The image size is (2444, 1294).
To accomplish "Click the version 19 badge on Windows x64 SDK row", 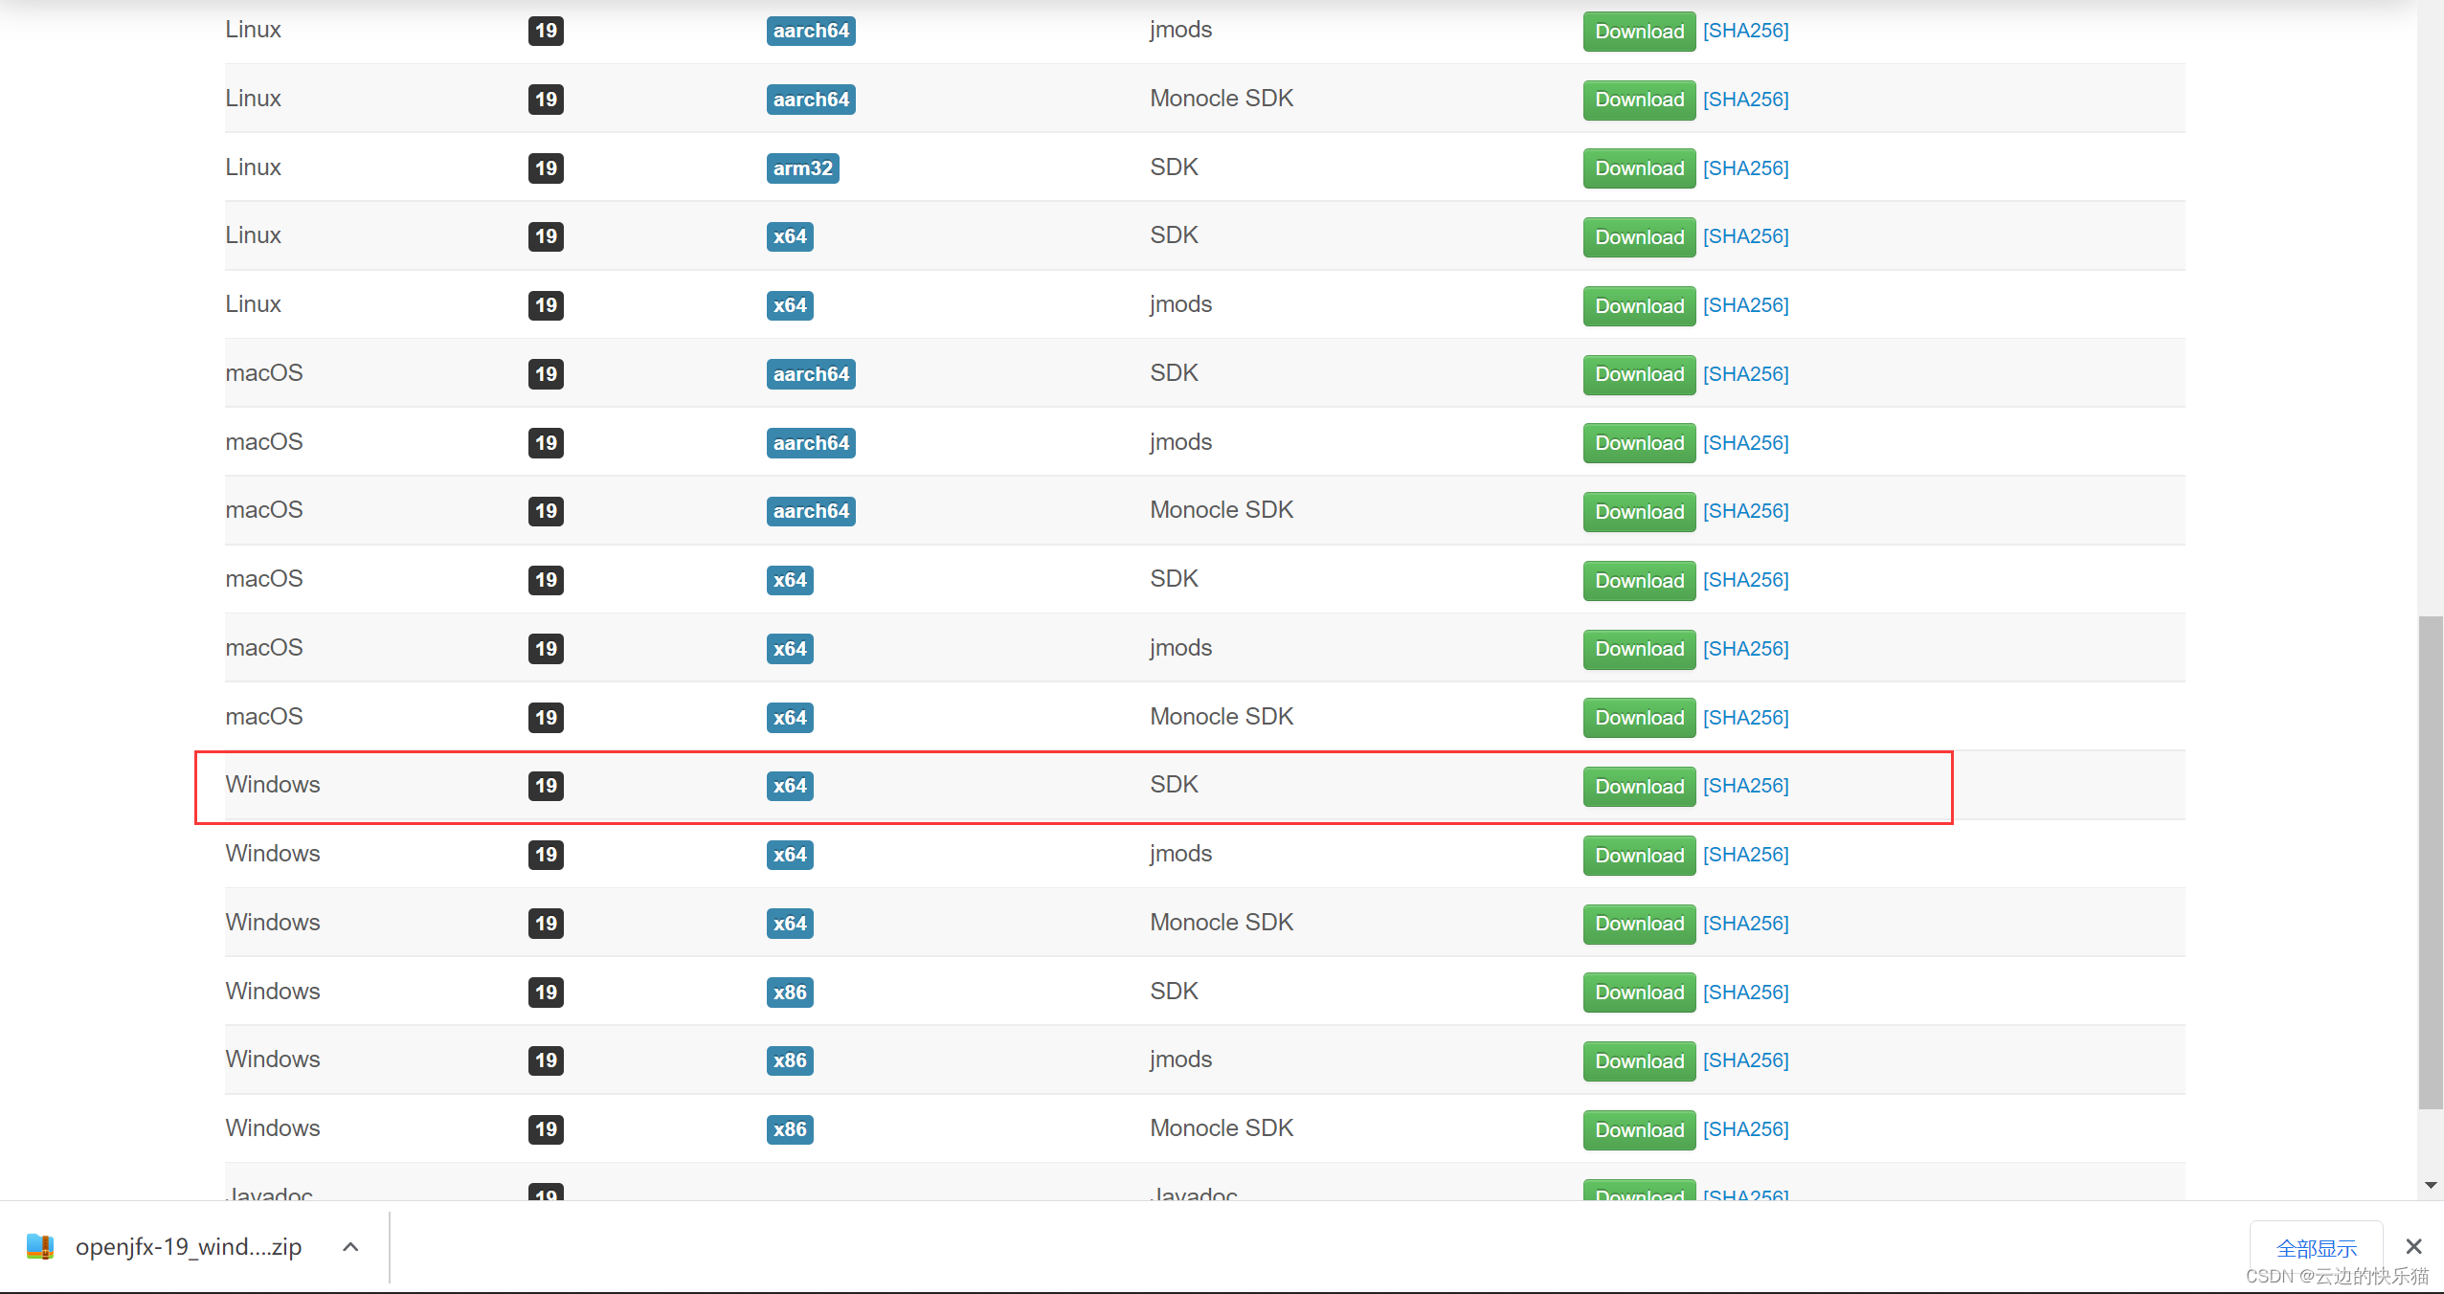I will (546, 786).
